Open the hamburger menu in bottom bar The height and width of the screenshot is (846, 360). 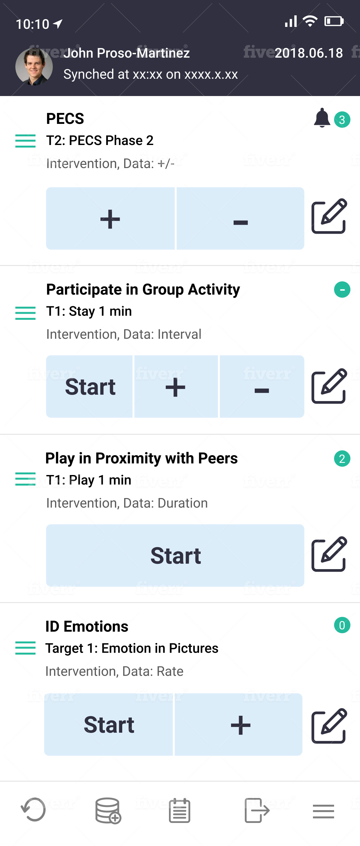click(x=323, y=811)
